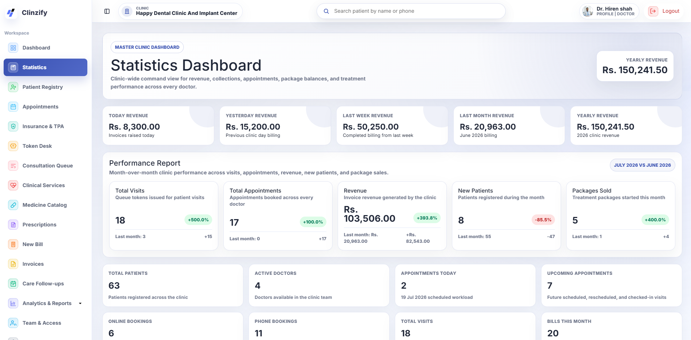Click the Analytics & Reports chart icon

[13, 303]
